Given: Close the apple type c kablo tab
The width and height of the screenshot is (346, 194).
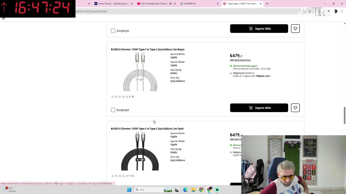Looking at the screenshot, I should click(261, 4).
